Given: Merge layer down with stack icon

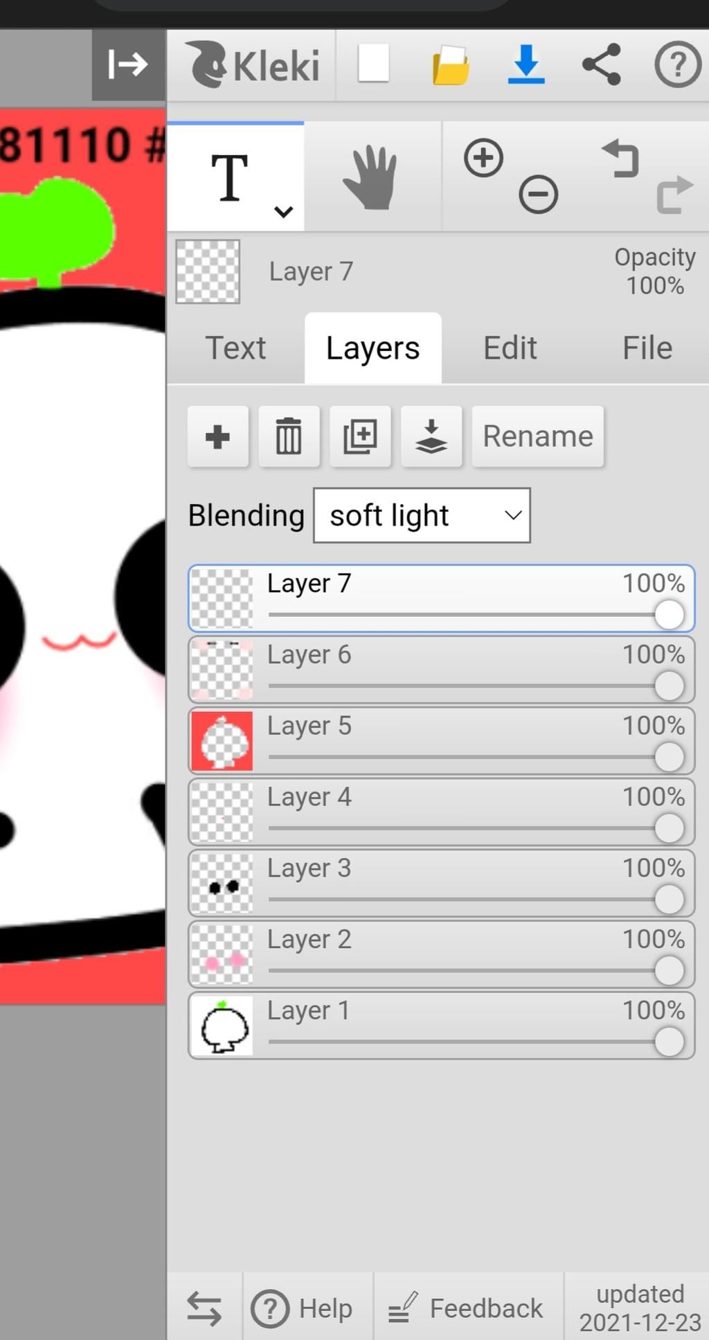Looking at the screenshot, I should pos(431,436).
